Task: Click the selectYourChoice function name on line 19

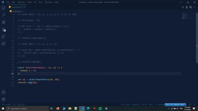Action: [35, 68]
